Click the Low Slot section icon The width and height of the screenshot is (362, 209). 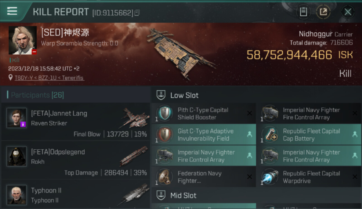[161, 95]
